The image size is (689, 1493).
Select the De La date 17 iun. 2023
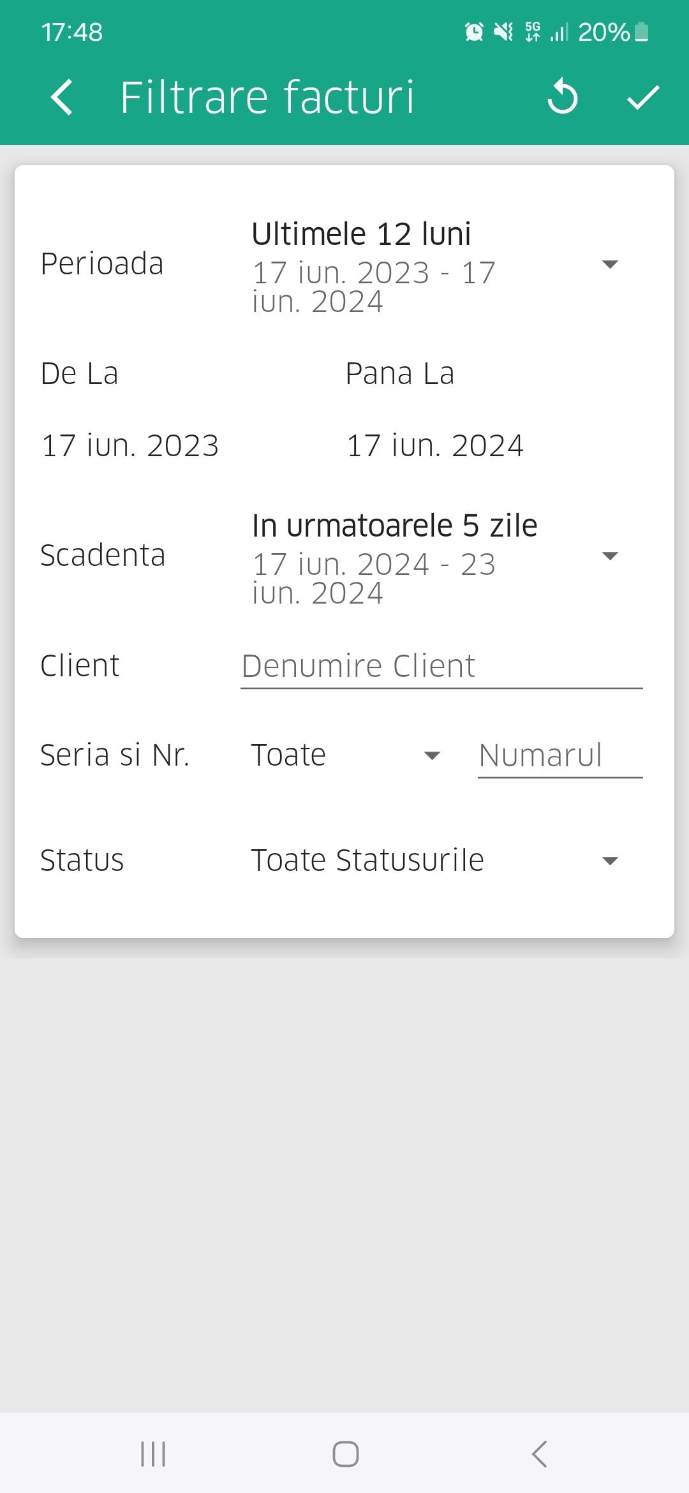pyautogui.click(x=130, y=445)
